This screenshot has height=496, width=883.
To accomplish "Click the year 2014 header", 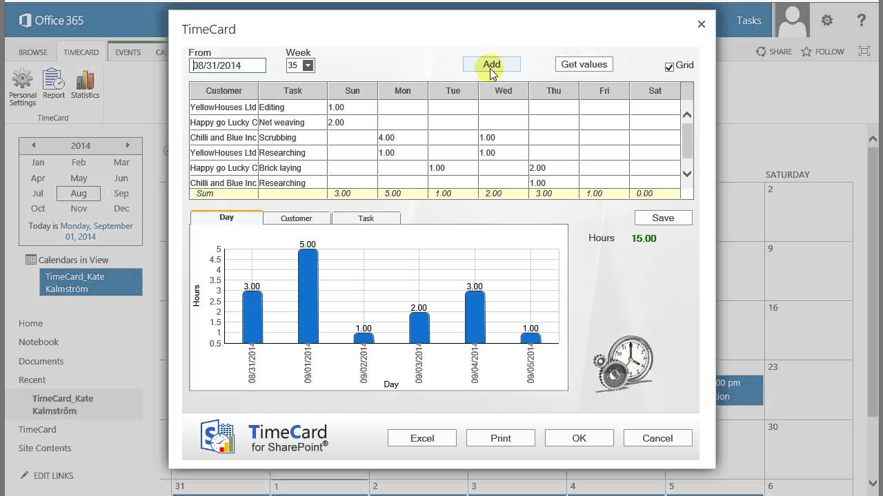I will point(80,145).
